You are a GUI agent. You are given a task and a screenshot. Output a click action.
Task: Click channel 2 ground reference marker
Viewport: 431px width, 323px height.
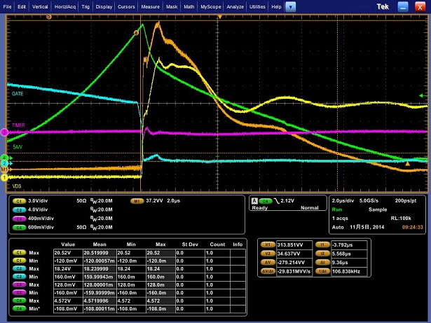click(5, 163)
